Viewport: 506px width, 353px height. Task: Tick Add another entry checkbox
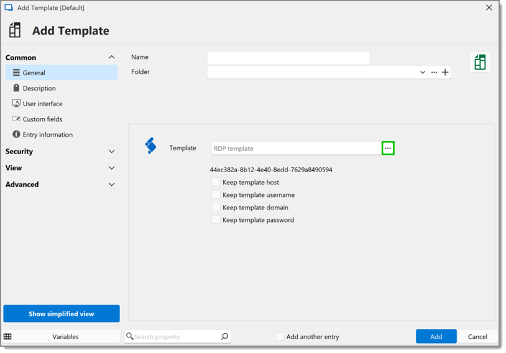[280, 336]
